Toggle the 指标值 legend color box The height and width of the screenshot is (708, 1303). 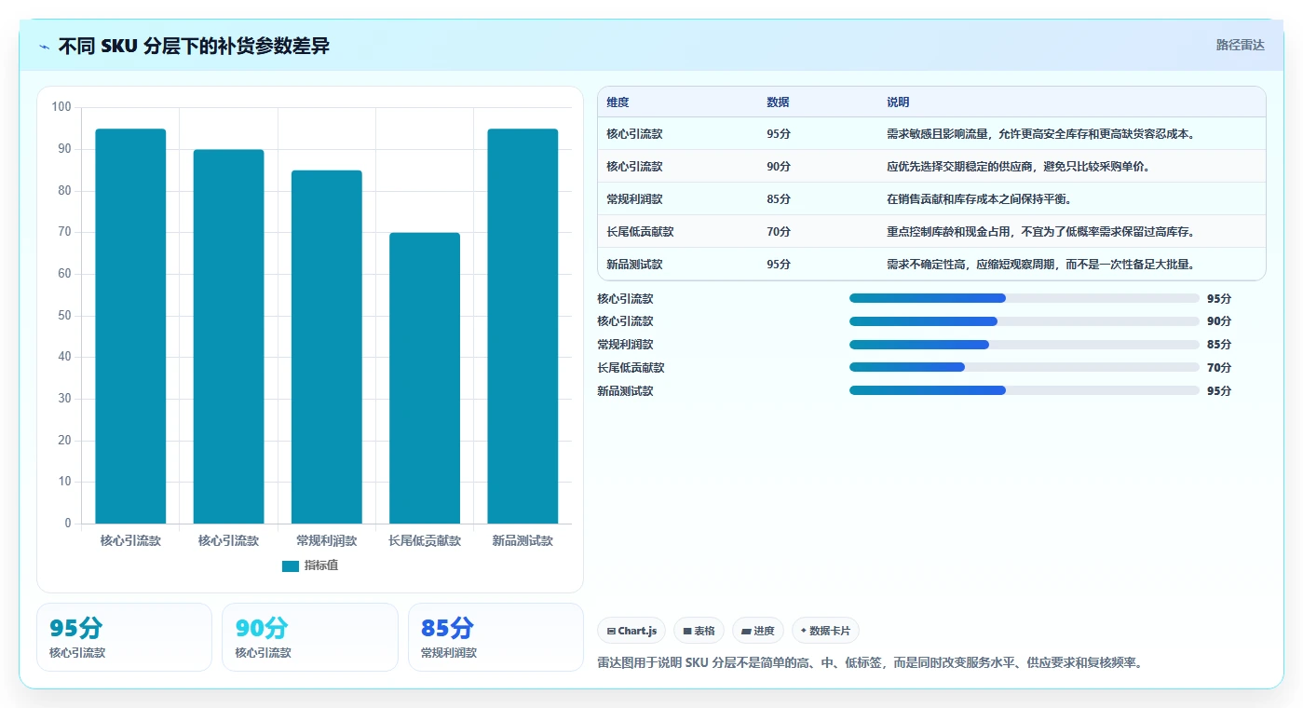(291, 565)
